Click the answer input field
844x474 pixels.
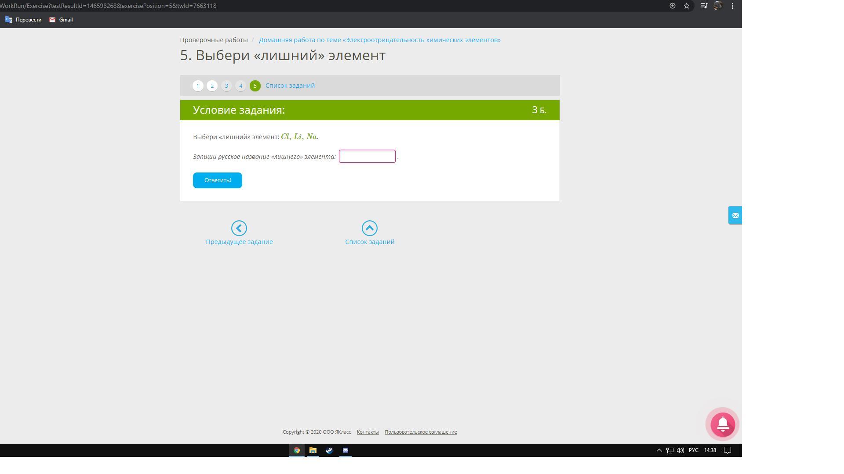tap(367, 156)
